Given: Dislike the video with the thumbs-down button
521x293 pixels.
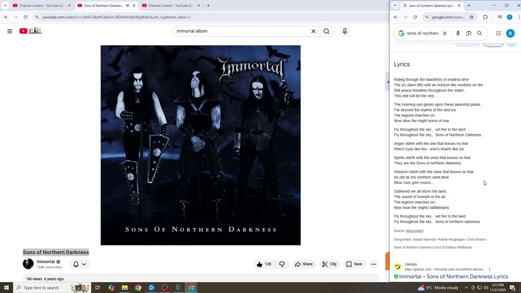Looking at the screenshot, I should coord(282,264).
